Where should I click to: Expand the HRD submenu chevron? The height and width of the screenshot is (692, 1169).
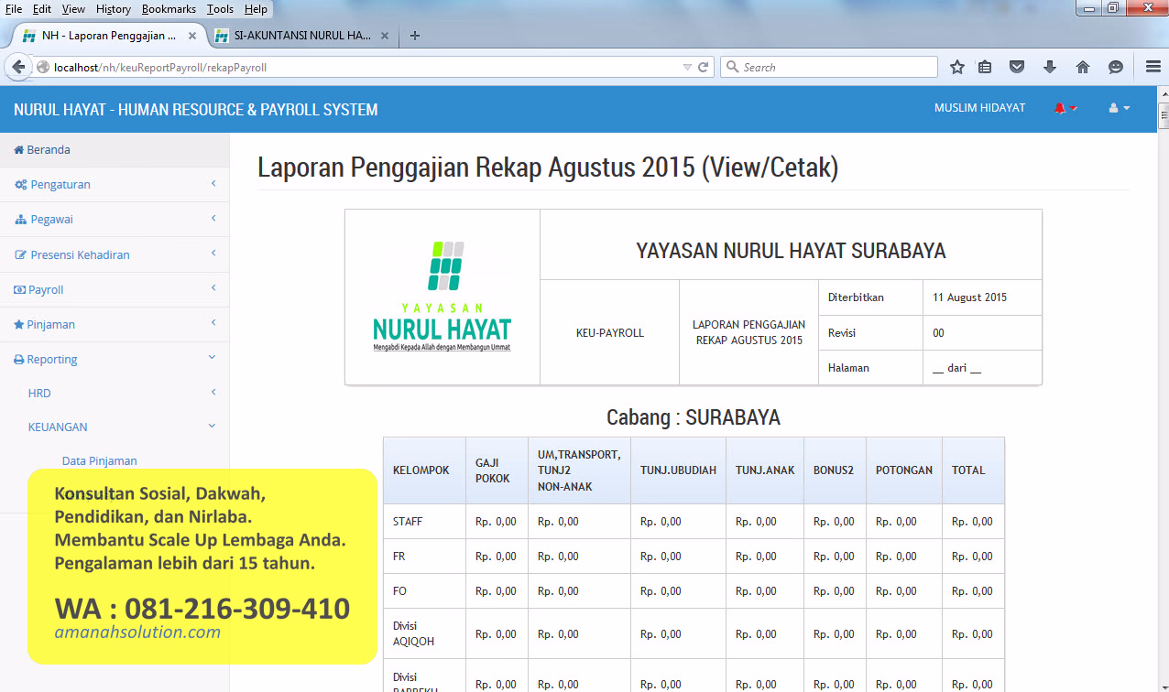[x=213, y=392]
